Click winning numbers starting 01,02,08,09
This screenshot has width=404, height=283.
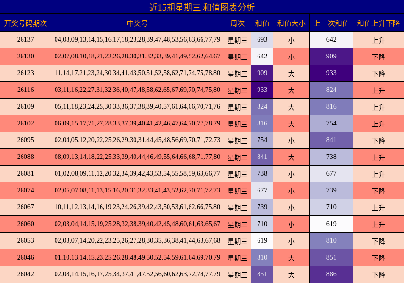coord(137,173)
